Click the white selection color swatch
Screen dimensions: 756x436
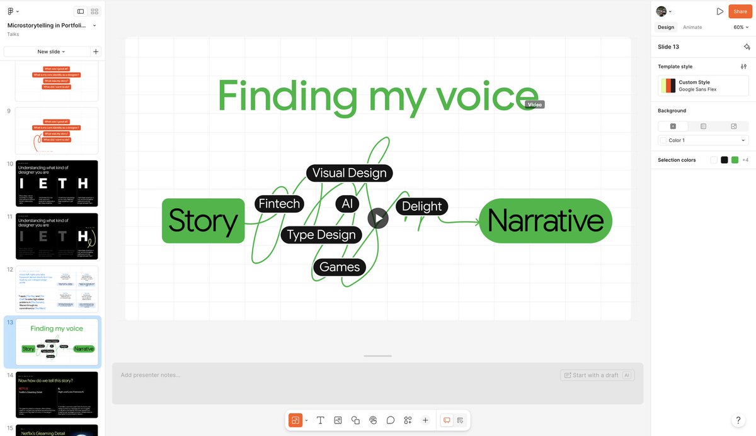click(714, 160)
